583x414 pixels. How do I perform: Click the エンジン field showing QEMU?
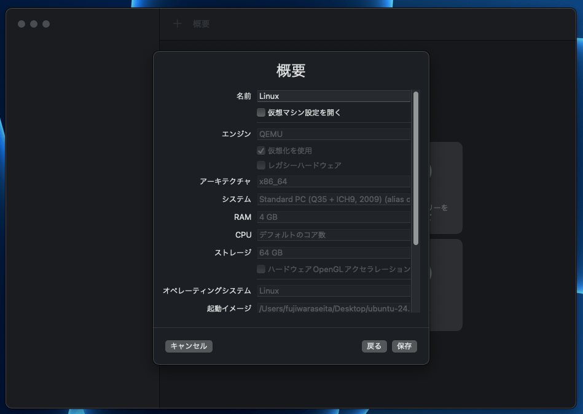(334, 134)
